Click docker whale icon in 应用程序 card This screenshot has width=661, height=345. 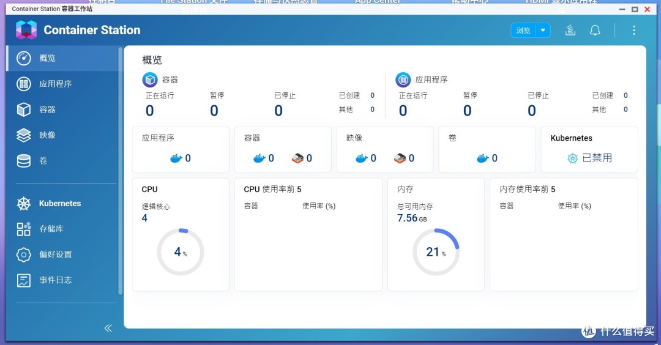[x=176, y=158]
